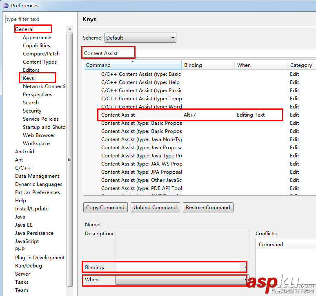This screenshot has width=316, height=296.
Task: Focus the type filter text box
Action: coord(39,19)
